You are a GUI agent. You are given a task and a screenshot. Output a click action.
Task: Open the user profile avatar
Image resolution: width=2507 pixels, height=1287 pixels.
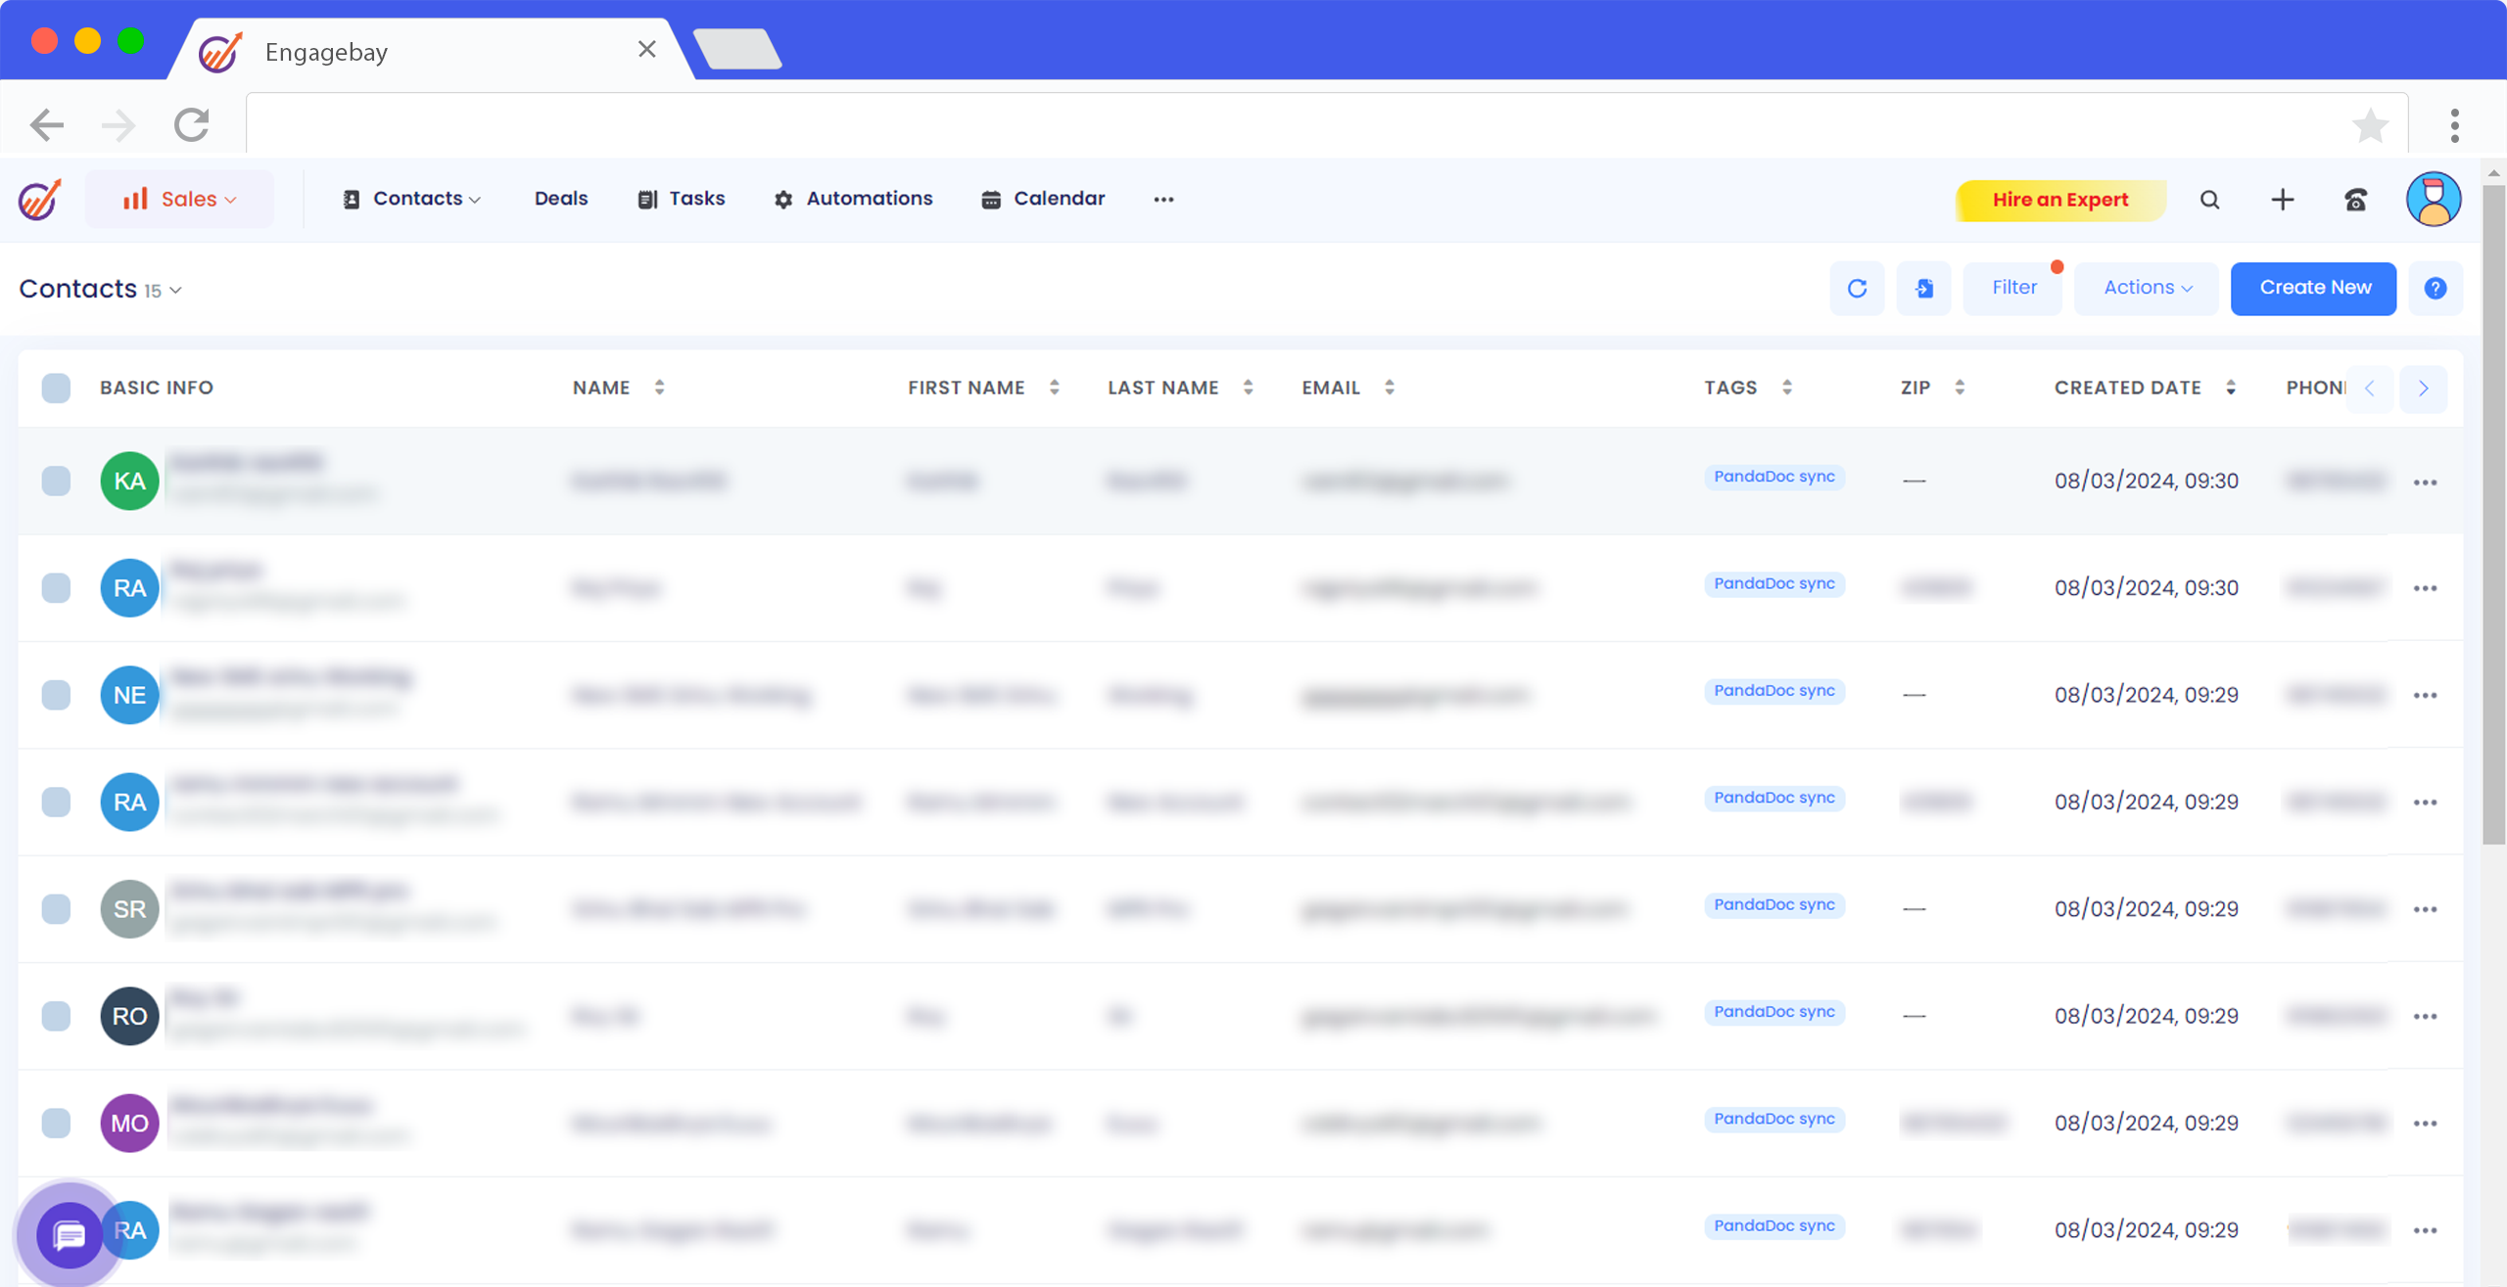coord(2433,200)
